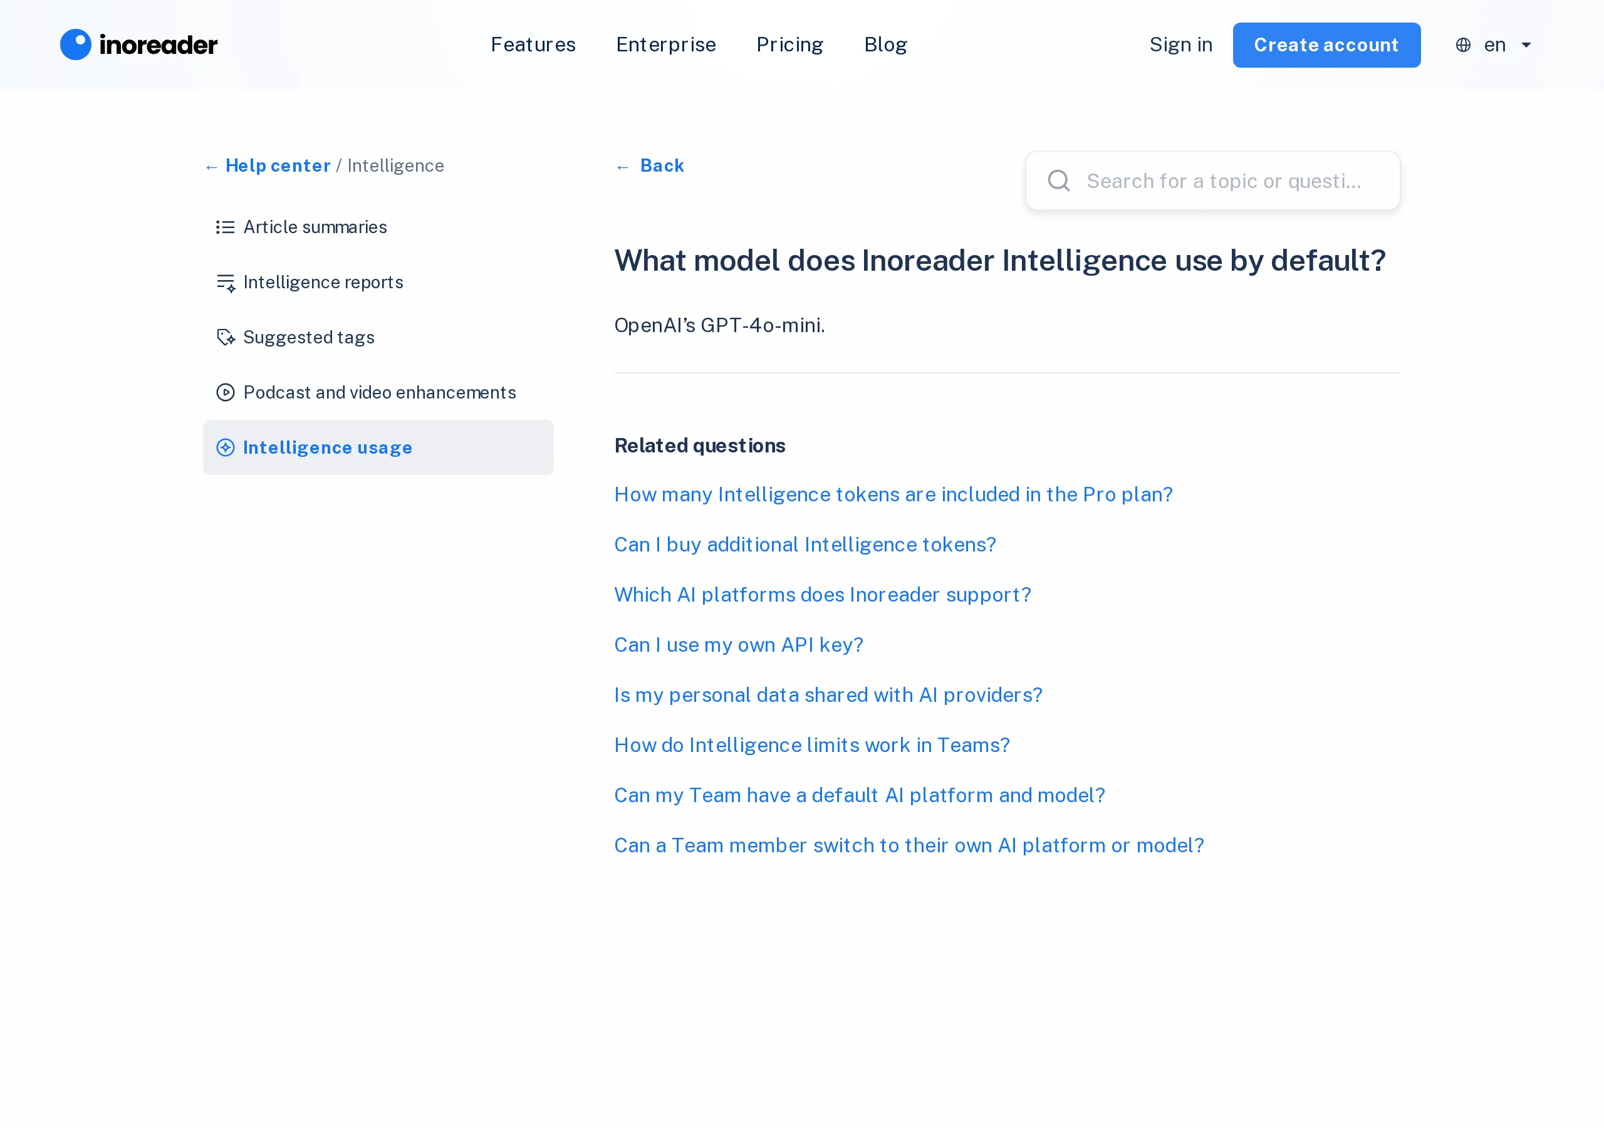Image resolution: width=1604 pixels, height=1128 pixels.
Task: Open Can I buy additional Intelligence tokens
Action: (x=805, y=545)
